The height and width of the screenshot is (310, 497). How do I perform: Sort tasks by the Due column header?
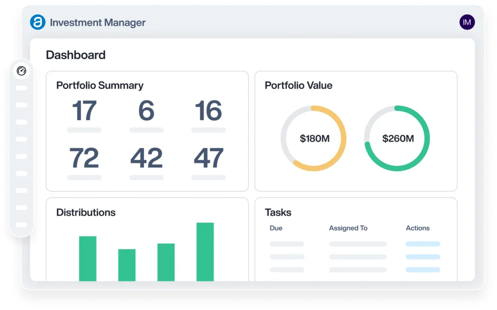point(275,228)
